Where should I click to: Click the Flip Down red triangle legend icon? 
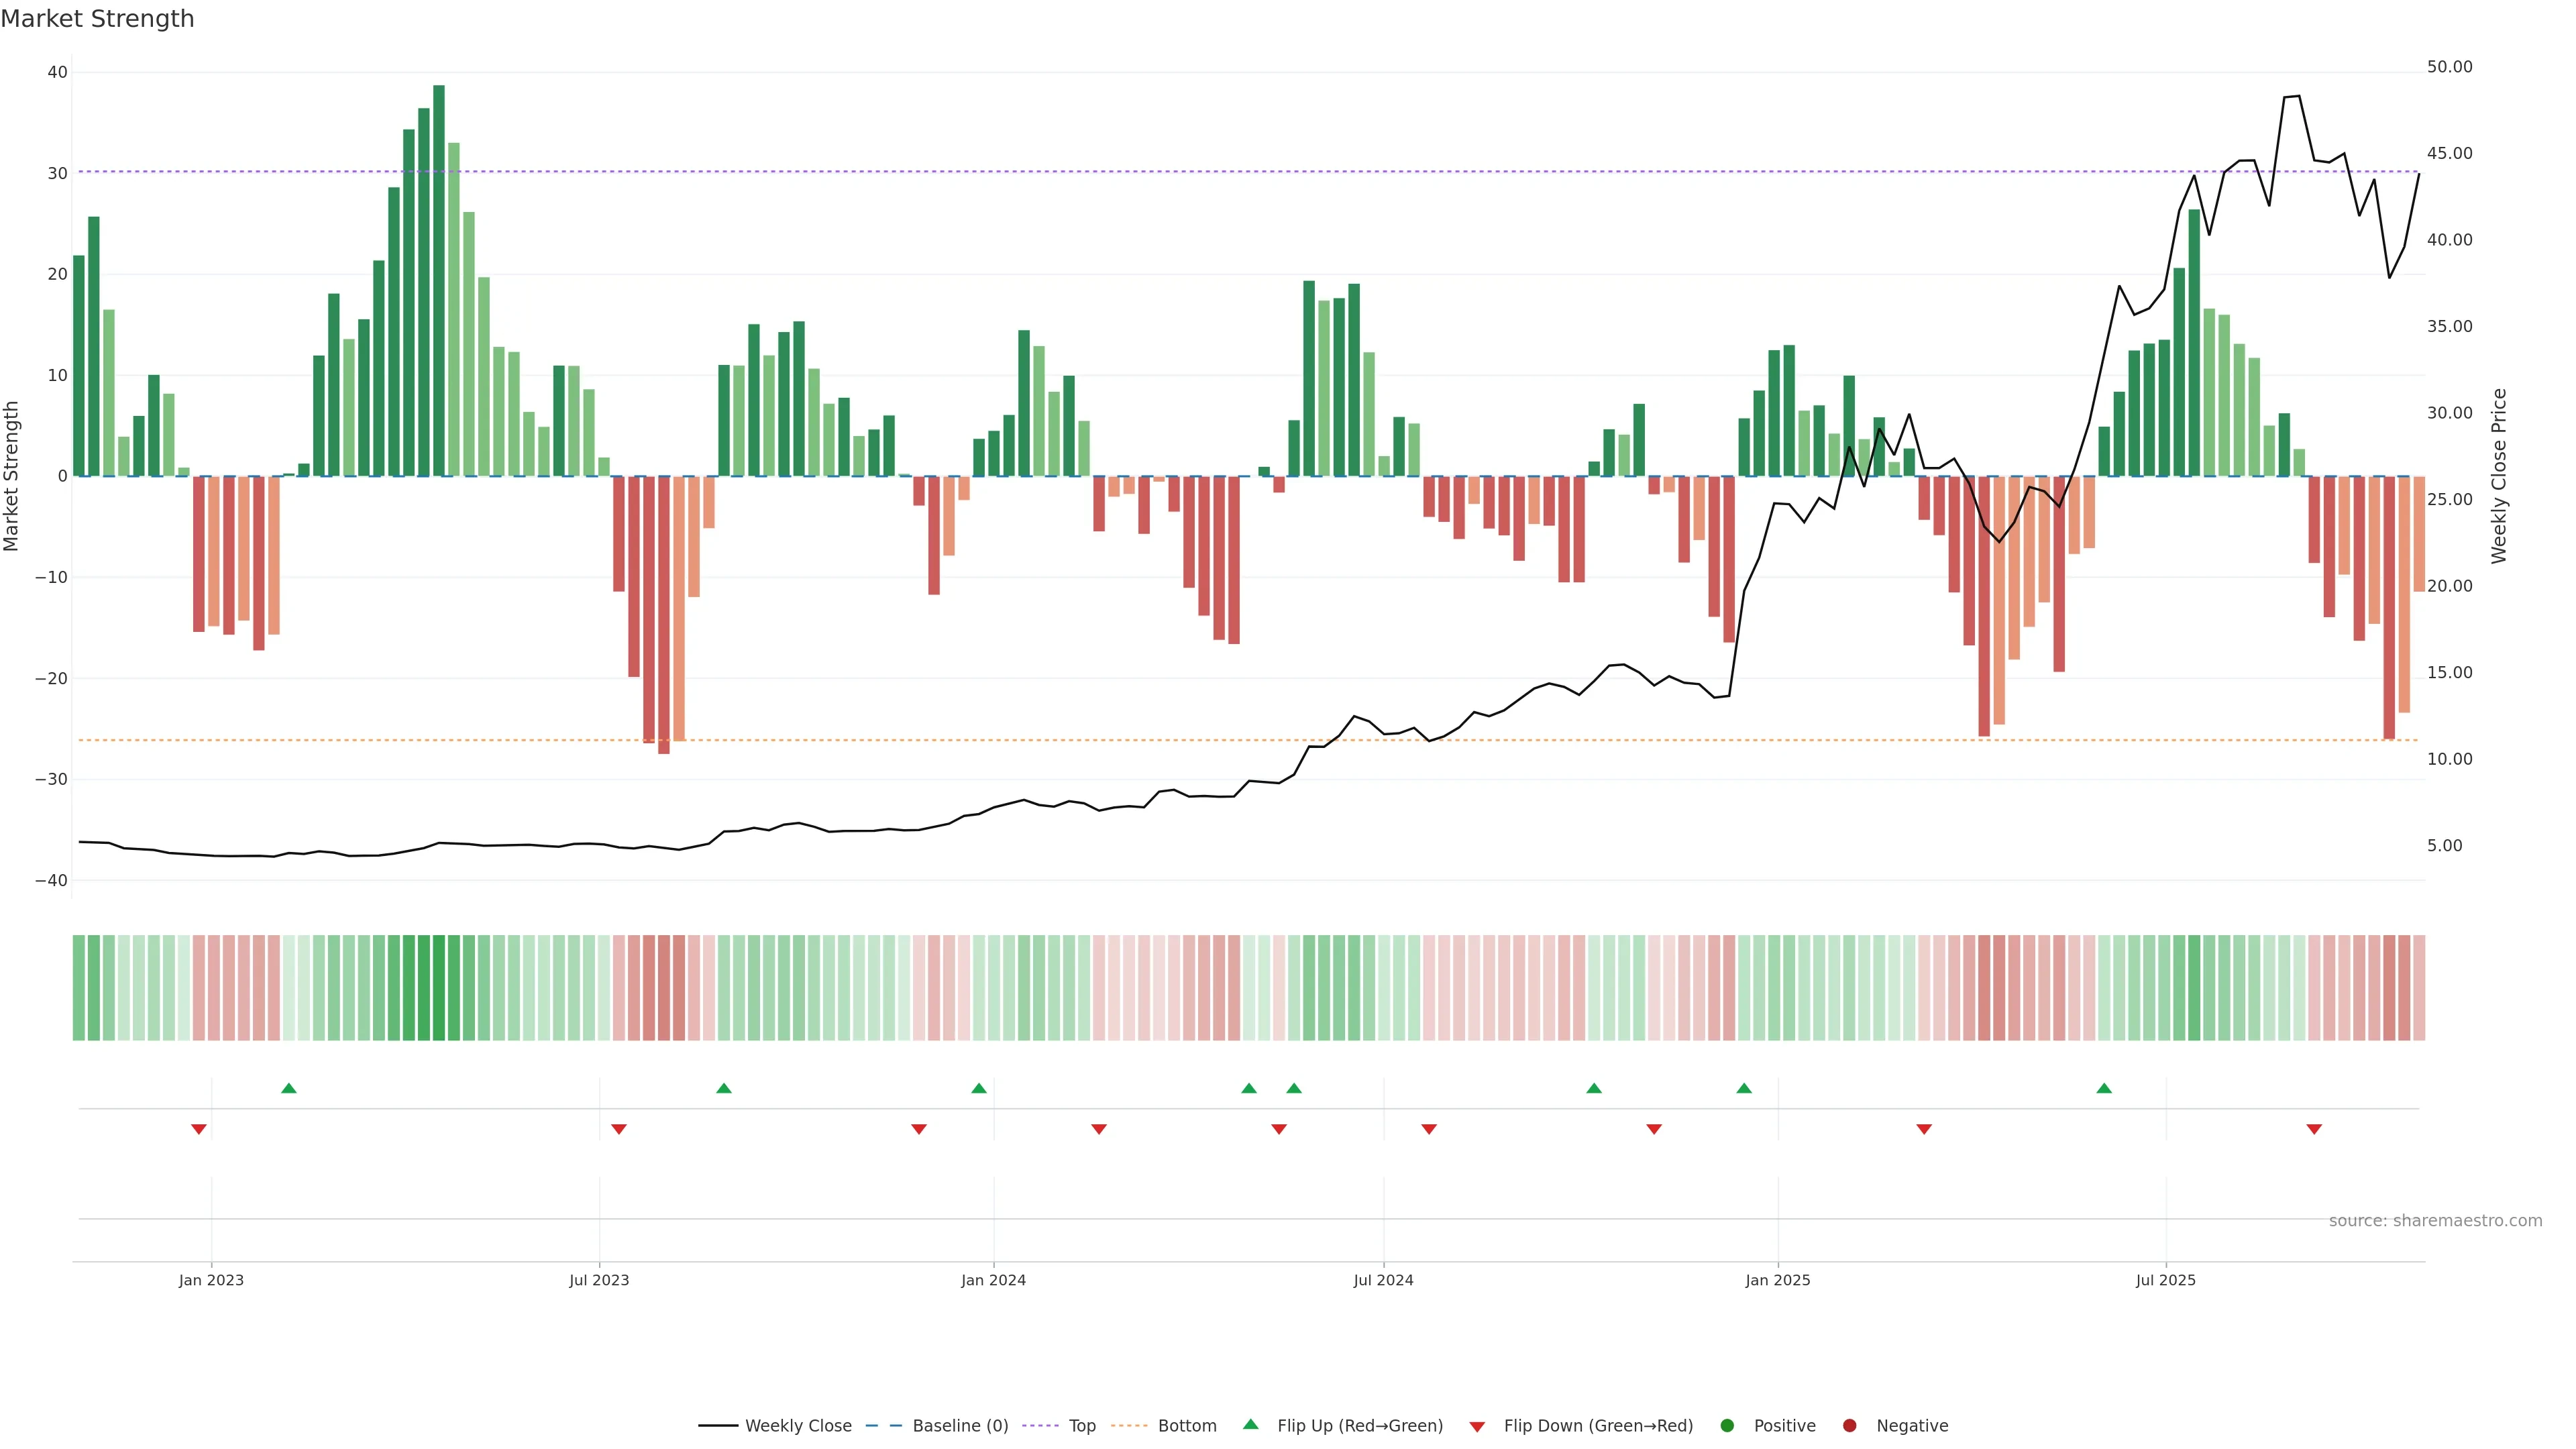click(x=1477, y=1427)
